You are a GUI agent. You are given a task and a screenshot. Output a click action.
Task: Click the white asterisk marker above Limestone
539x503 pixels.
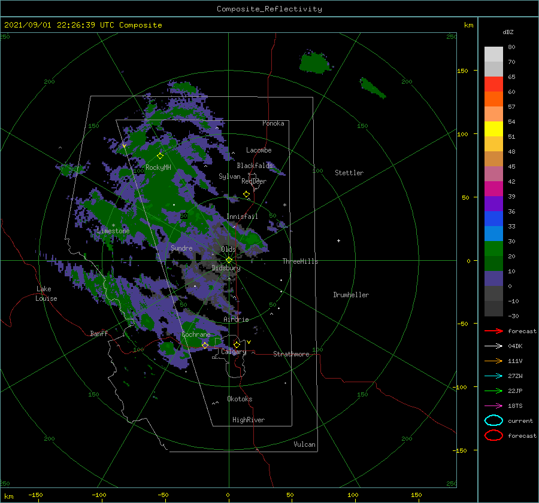tap(113, 225)
